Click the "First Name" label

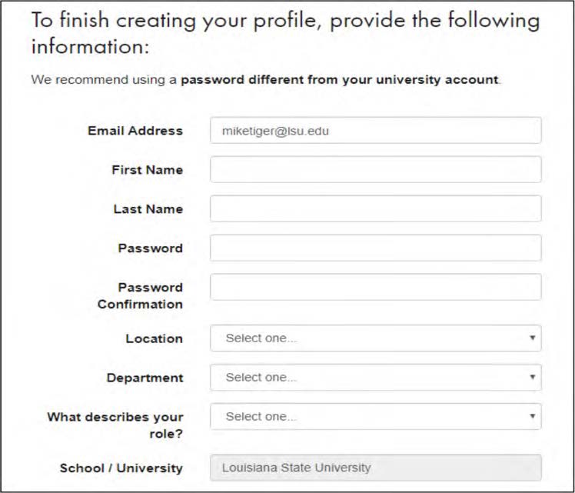pyautogui.click(x=147, y=169)
